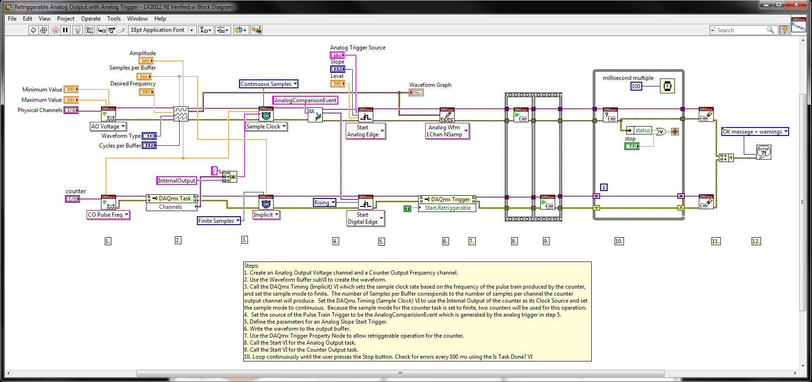Open the View menu
The image size is (812, 382).
click(45, 19)
